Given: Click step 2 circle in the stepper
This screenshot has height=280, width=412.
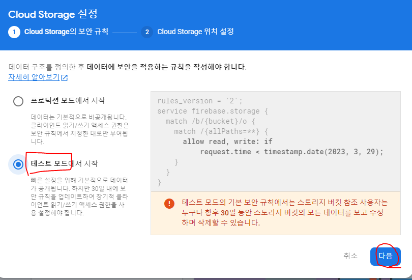Looking at the screenshot, I should tap(147, 32).
